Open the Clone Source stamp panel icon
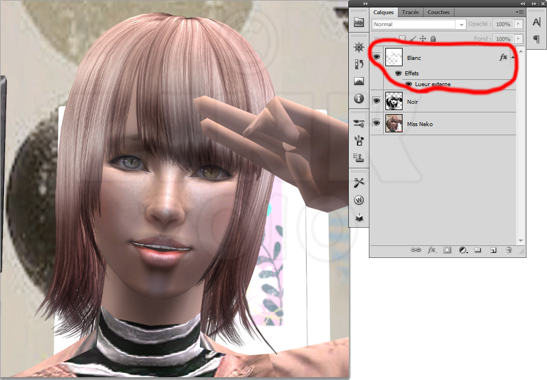This screenshot has width=547, height=380. tap(359, 157)
